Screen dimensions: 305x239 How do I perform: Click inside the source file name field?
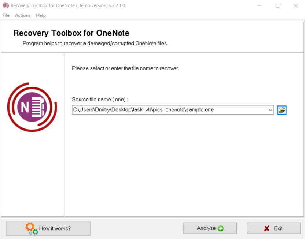pos(165,109)
